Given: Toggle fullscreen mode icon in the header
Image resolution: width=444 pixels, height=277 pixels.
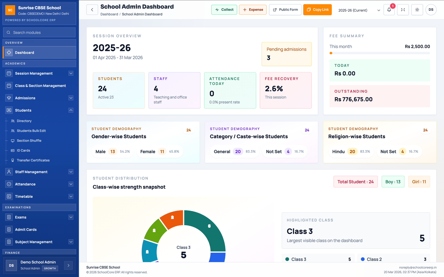Looking at the screenshot, I should click(x=403, y=9).
